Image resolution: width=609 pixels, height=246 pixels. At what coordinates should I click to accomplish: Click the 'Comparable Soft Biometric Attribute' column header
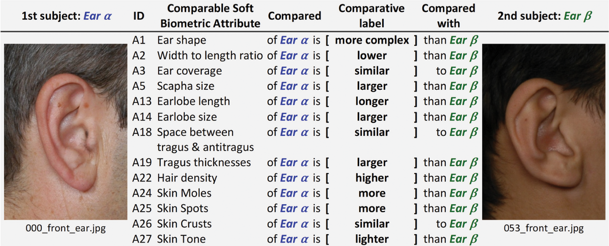210,16
